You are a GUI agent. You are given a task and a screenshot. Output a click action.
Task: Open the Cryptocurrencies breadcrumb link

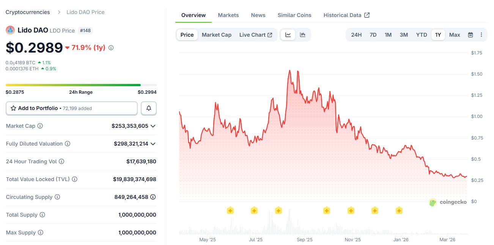(x=27, y=12)
